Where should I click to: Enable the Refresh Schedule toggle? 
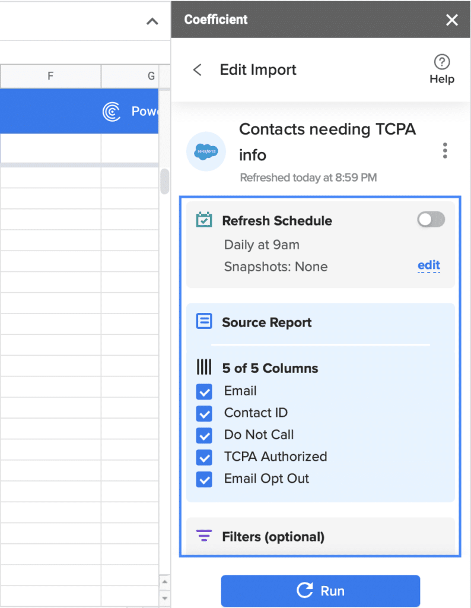coord(431,220)
